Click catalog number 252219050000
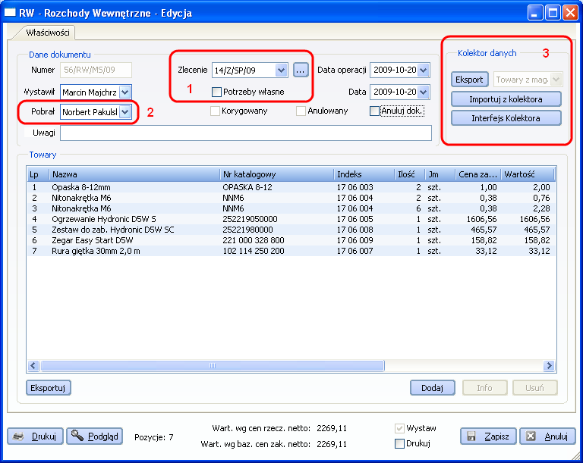583x463 pixels. (250, 219)
